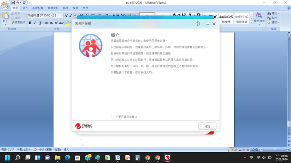
Task: Open the Change Case Aa dropdown
Action: 62,23
